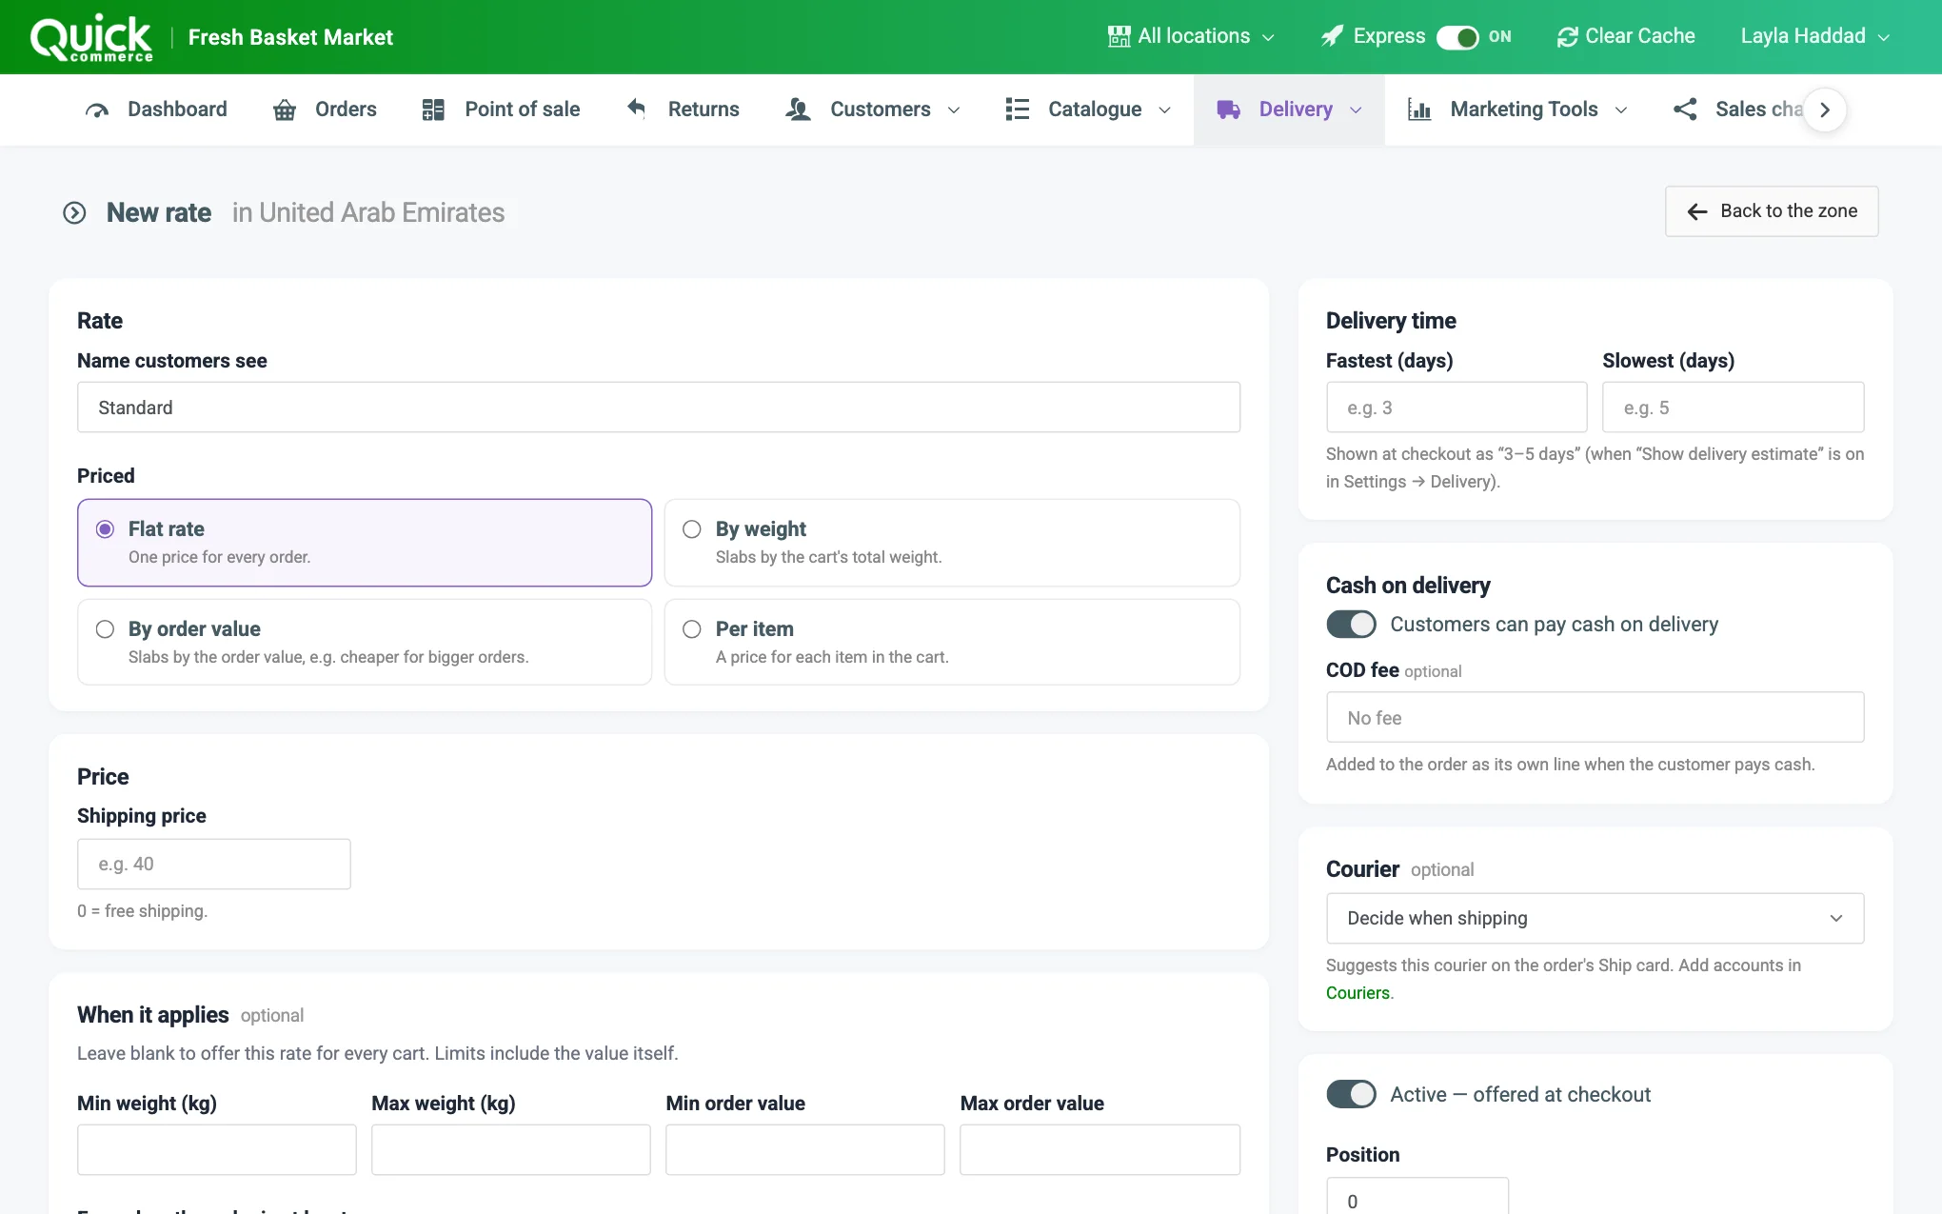Screen dimensions: 1942x1214
Task: Open the Orders menu item
Action: (325, 109)
